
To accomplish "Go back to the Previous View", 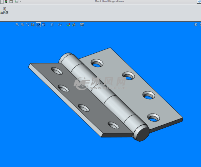I will click(28, 25).
